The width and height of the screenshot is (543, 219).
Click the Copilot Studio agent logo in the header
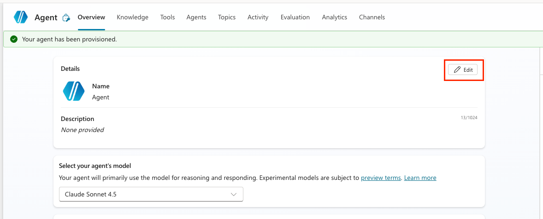tap(21, 17)
